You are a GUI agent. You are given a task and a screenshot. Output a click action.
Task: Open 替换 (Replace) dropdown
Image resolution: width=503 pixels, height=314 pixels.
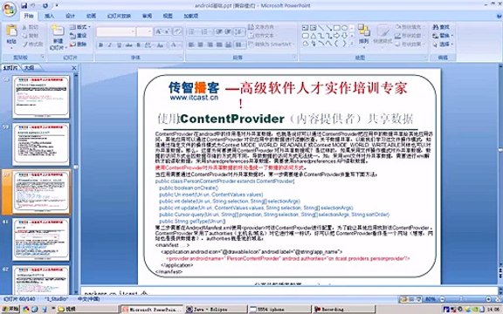tap(443, 36)
